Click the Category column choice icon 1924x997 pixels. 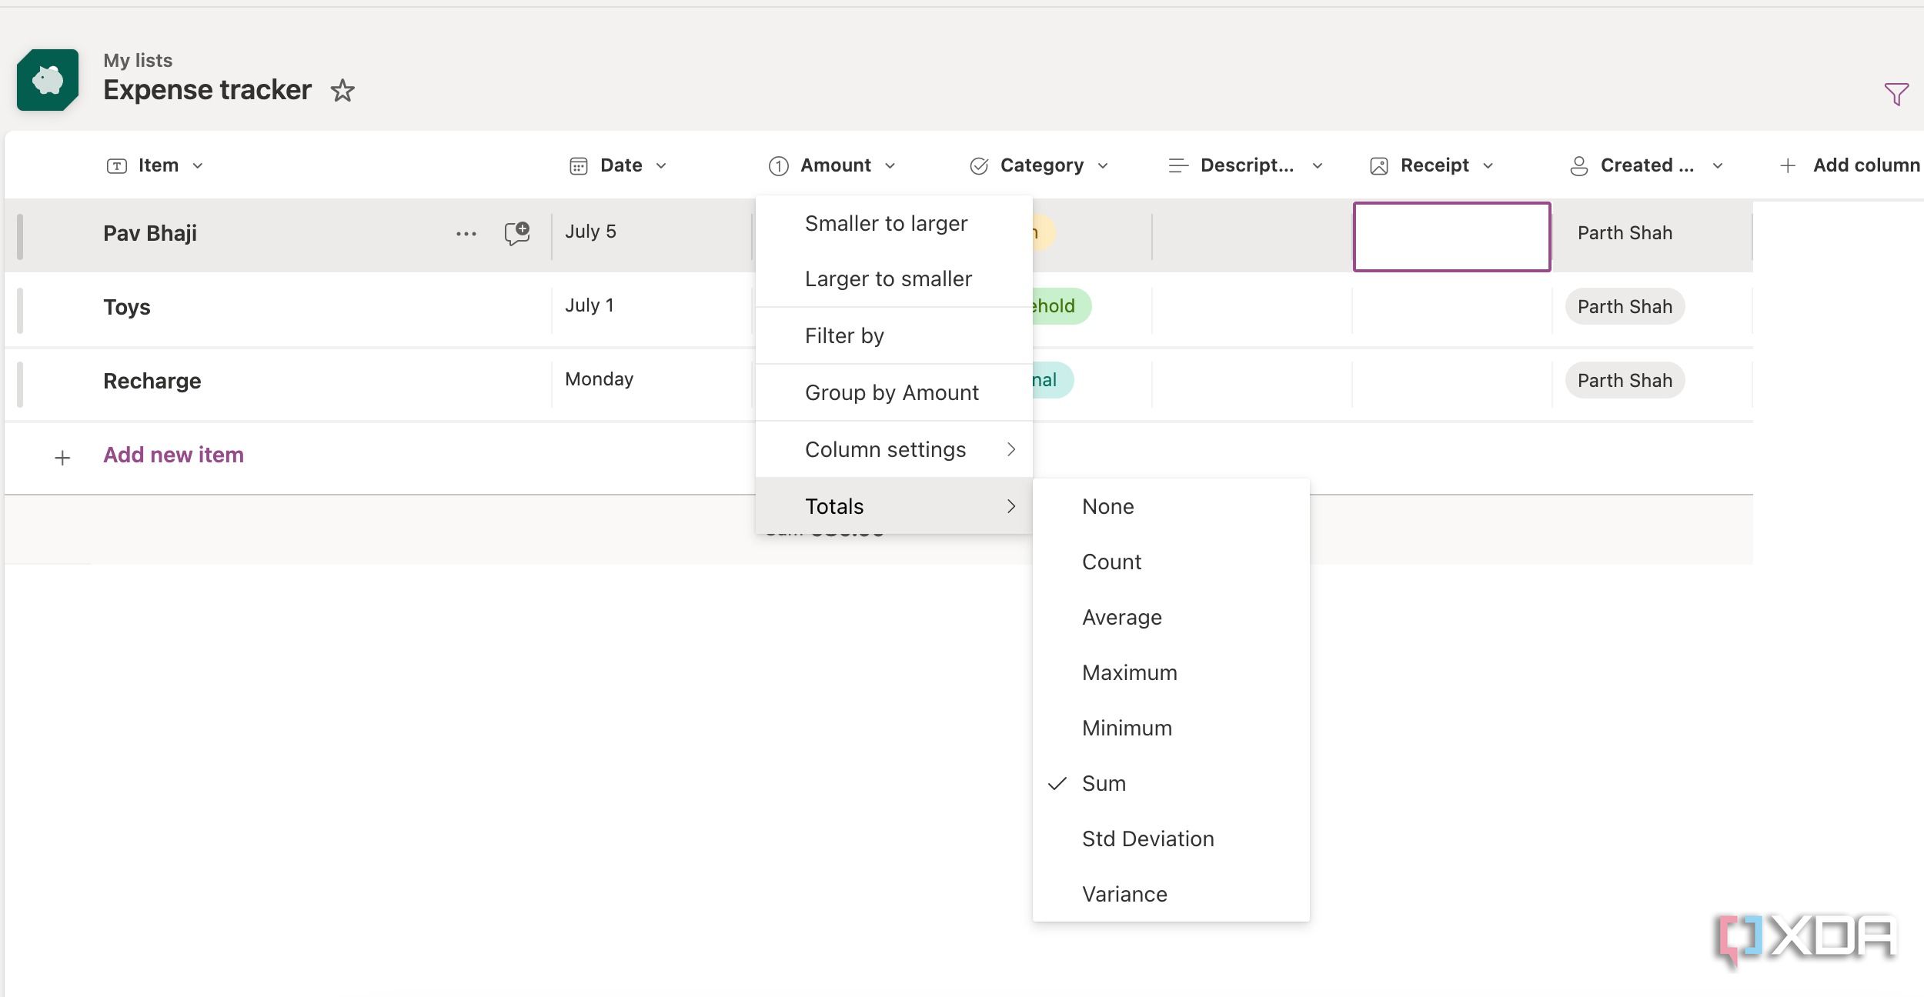(x=979, y=165)
